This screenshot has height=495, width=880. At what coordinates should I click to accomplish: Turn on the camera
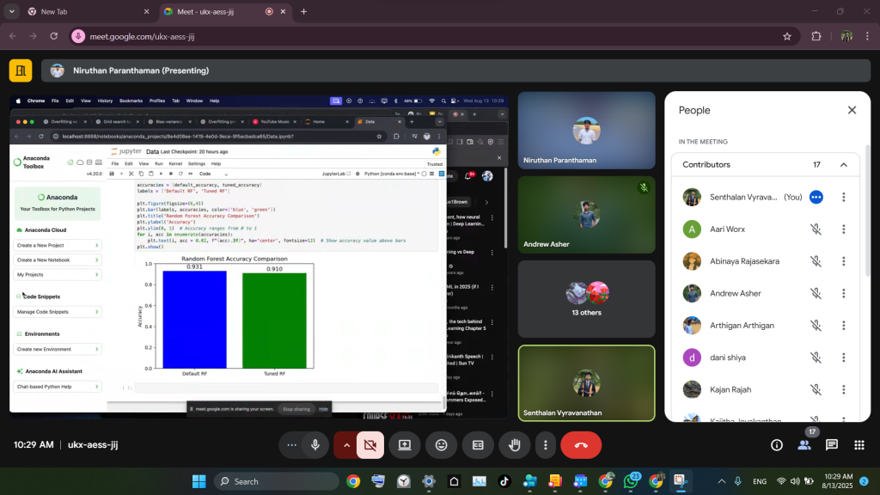[370, 445]
